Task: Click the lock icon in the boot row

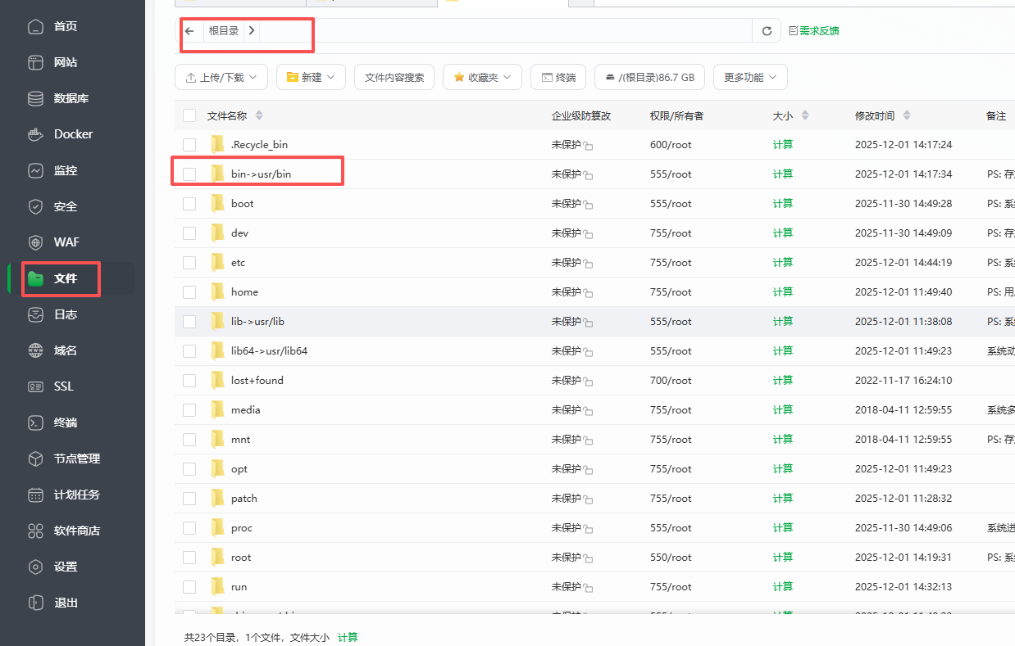Action: 589,205
